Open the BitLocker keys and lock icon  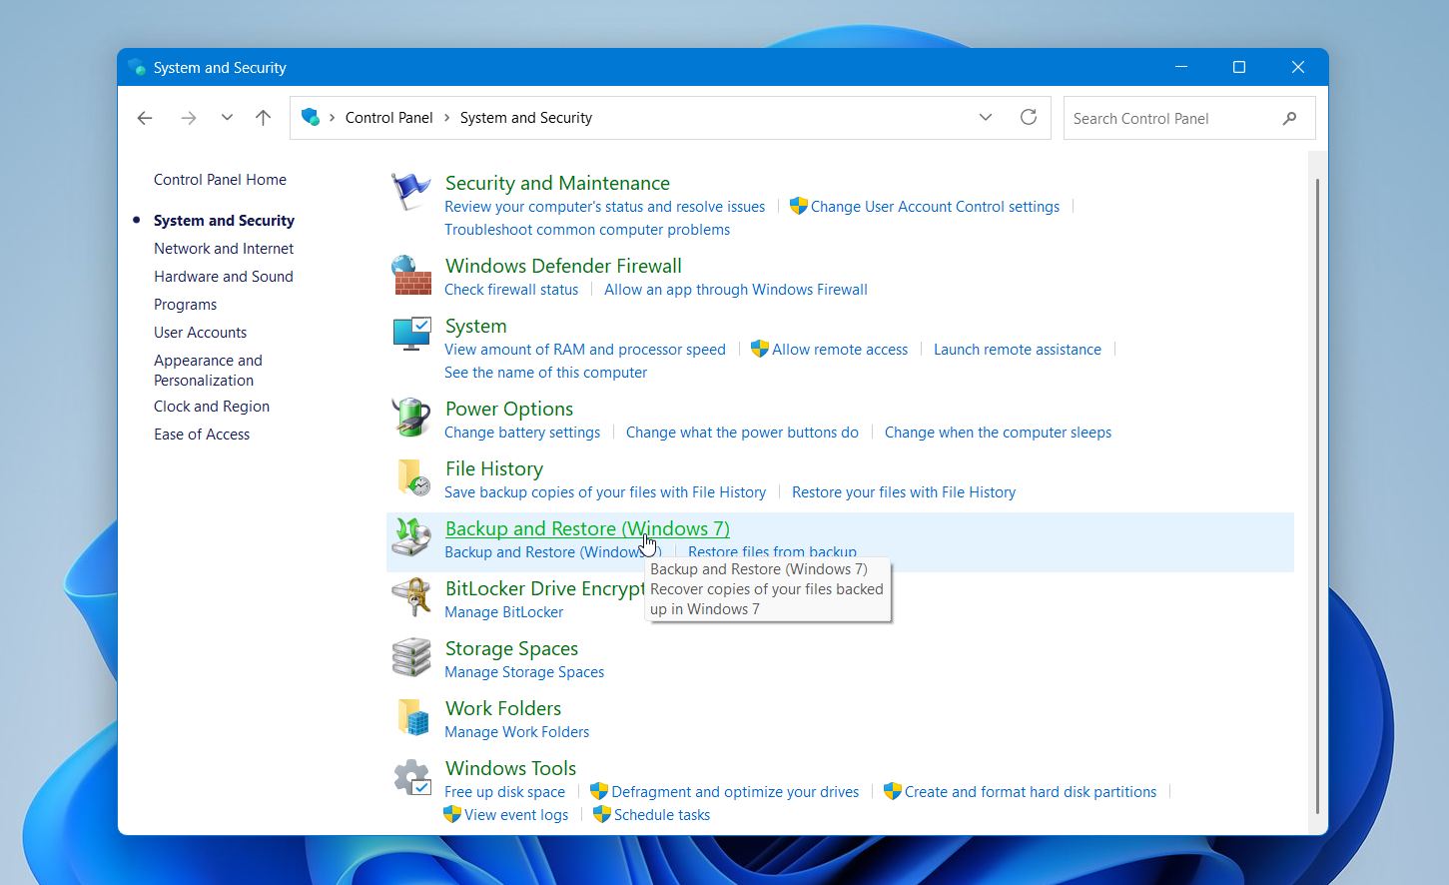pos(410,598)
